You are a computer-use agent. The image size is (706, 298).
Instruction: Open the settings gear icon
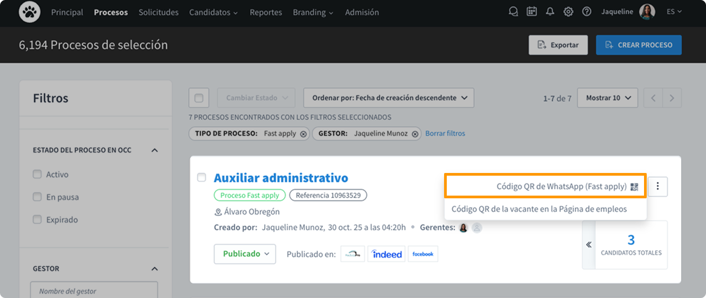click(568, 12)
